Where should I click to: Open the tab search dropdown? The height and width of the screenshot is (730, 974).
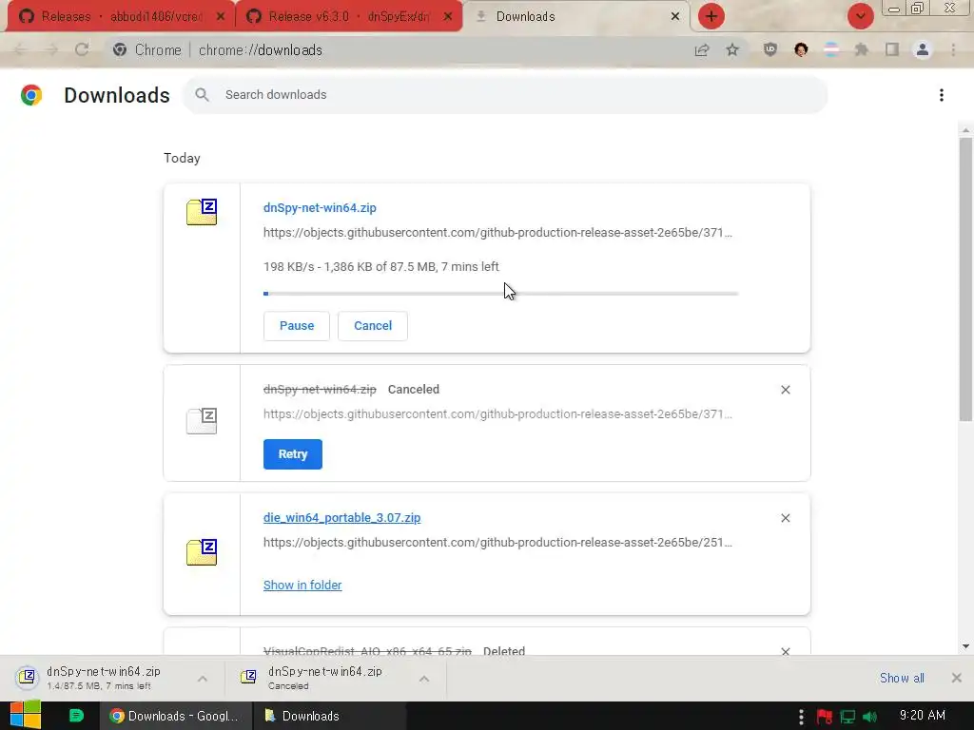point(860,16)
